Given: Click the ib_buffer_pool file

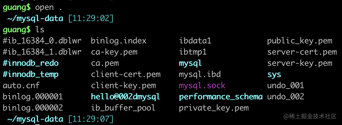Looking at the screenshot, I should point(123,108).
